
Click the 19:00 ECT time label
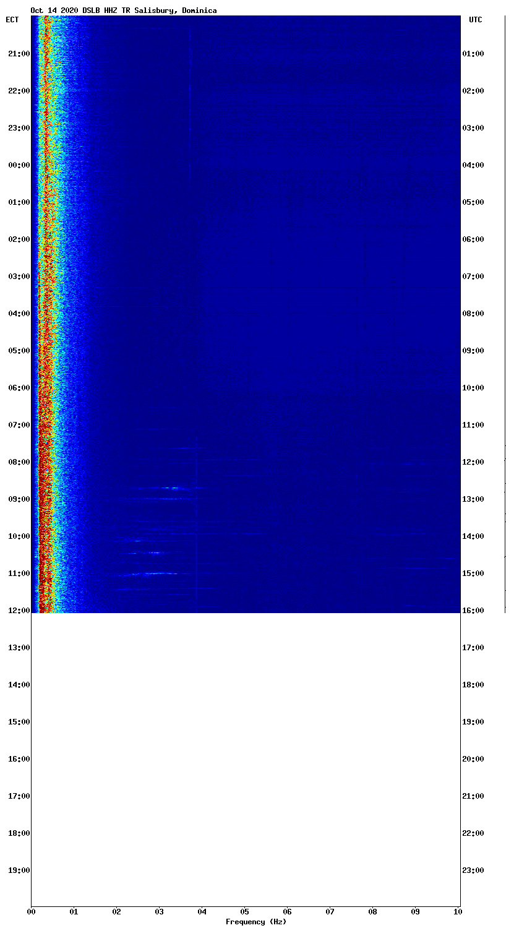point(19,870)
